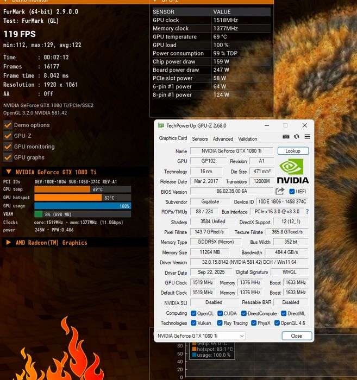Image resolution: width=357 pixels, height=380 pixels.
Task: Toggle the UEFI checkbox
Action: tap(292, 192)
